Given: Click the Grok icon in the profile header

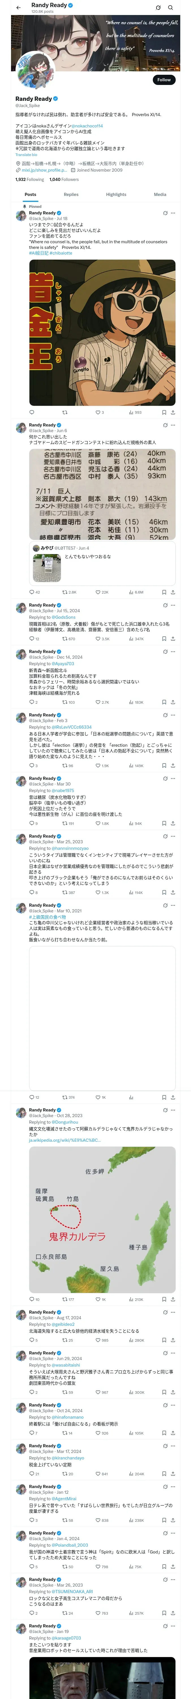Looking at the screenshot, I should click(158, 7).
